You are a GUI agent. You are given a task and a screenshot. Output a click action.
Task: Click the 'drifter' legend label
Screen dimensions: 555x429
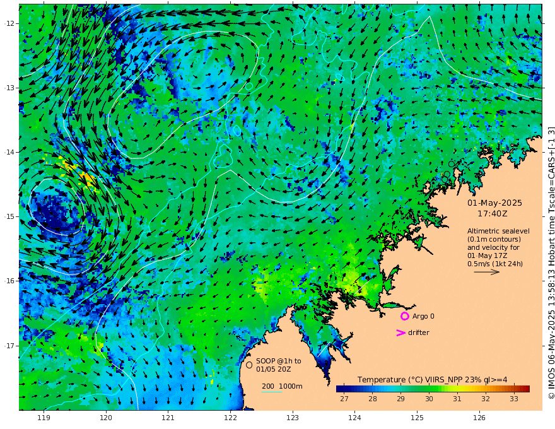418,332
